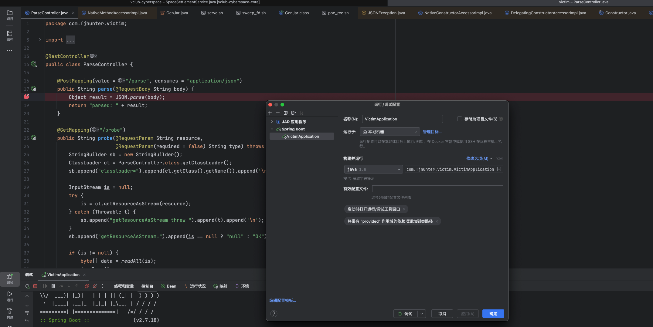Create new configuration folder icon
Screen dimensions: 653x327
click(x=294, y=113)
